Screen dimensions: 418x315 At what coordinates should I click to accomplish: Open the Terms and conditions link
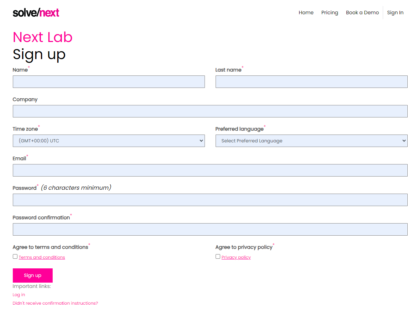pyautogui.click(x=42, y=257)
